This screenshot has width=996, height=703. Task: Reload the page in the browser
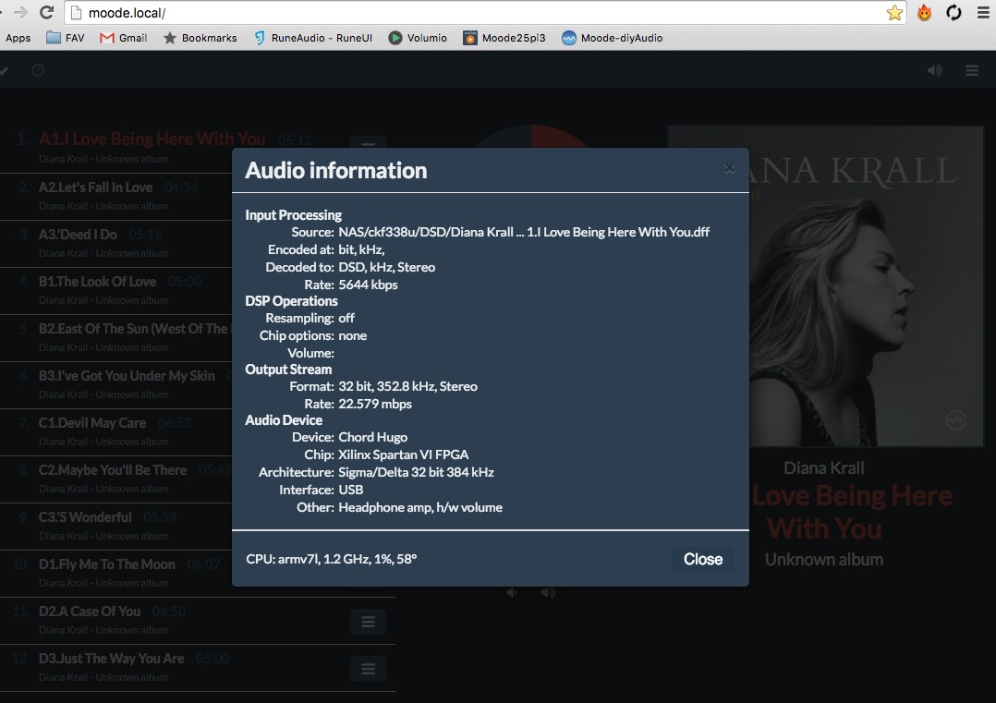[x=46, y=12]
